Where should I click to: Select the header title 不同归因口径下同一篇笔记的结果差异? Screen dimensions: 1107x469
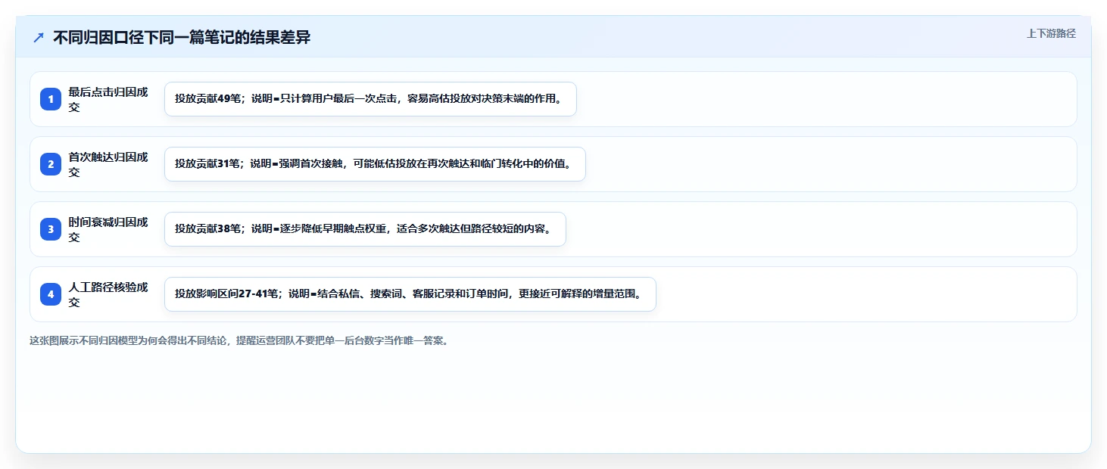182,37
